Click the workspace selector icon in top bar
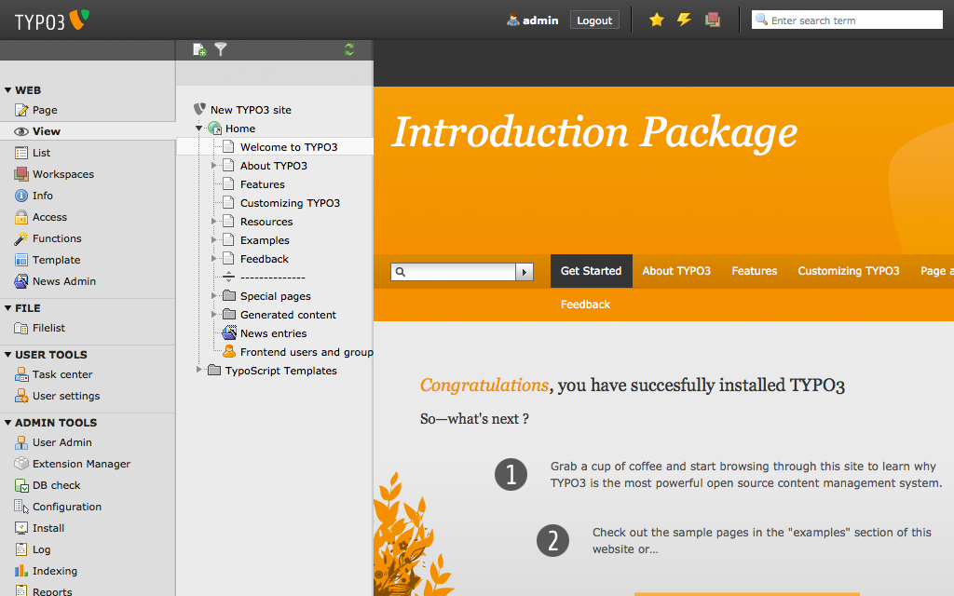The height and width of the screenshot is (596, 954). [x=713, y=20]
